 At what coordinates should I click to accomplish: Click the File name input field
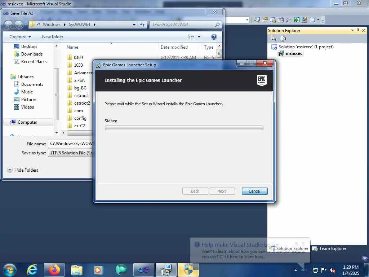coord(71,144)
